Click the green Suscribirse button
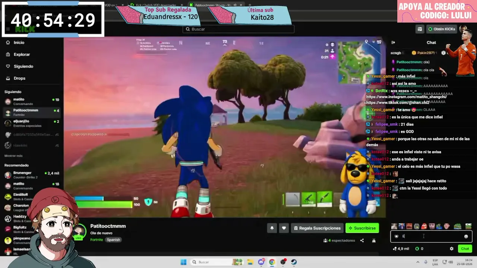 pyautogui.click(x=362, y=228)
